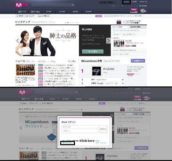Click the 番組表 button in top screenshot

point(20,16)
